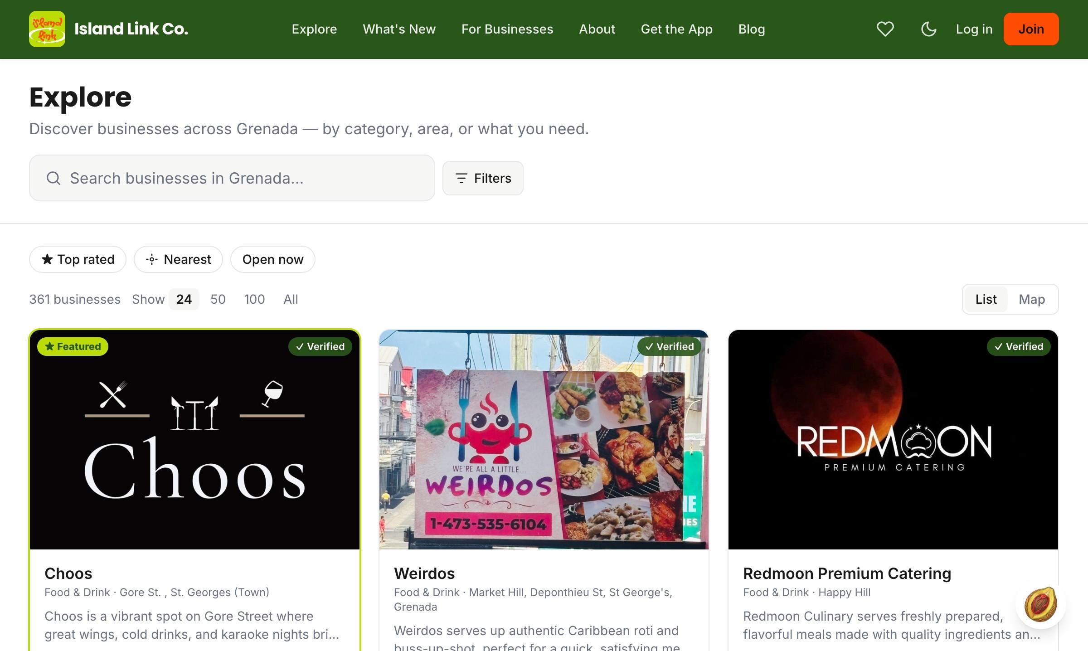
Task: Focus the Search businesses in Grenada field
Action: (x=232, y=178)
